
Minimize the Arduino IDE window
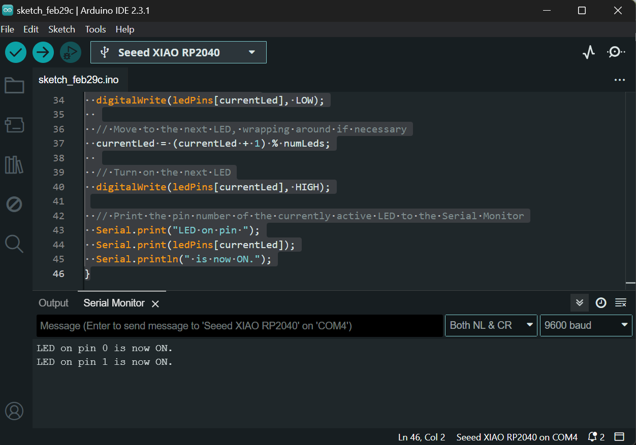click(x=547, y=11)
